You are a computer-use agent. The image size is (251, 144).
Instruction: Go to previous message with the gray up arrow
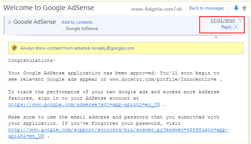click(244, 8)
